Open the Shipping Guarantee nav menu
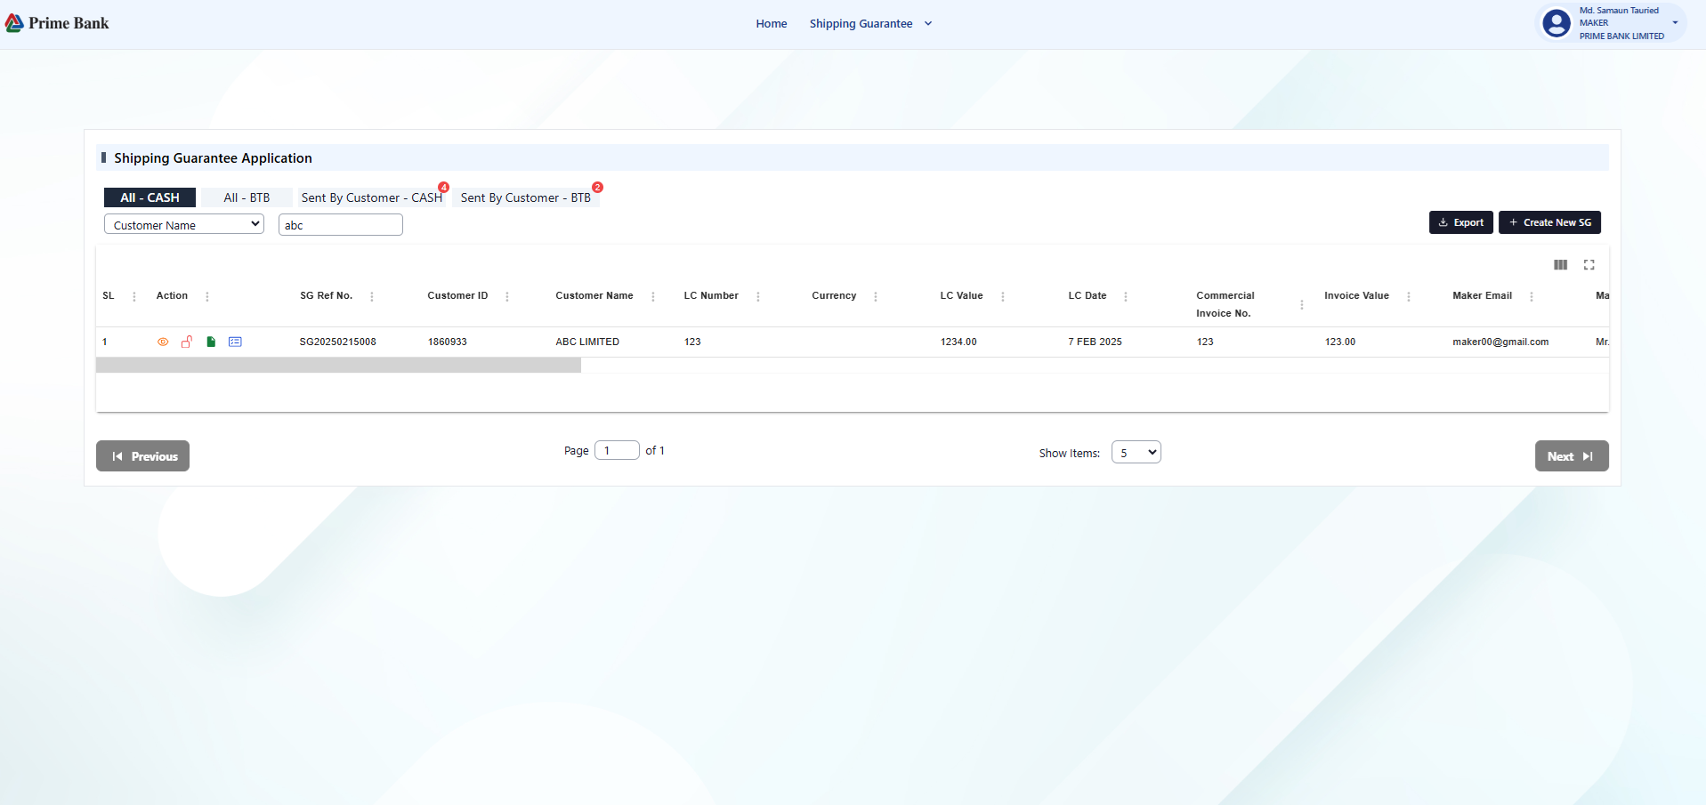 861,24
